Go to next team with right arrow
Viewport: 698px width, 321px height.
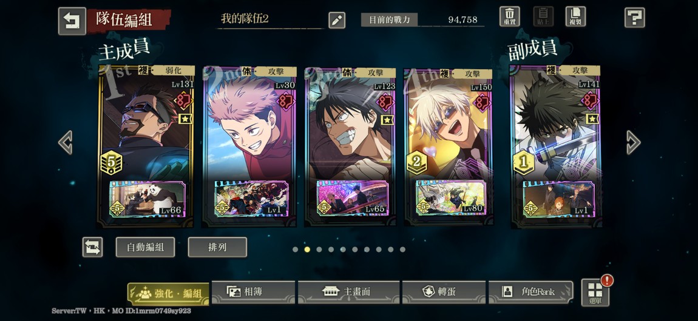click(633, 142)
